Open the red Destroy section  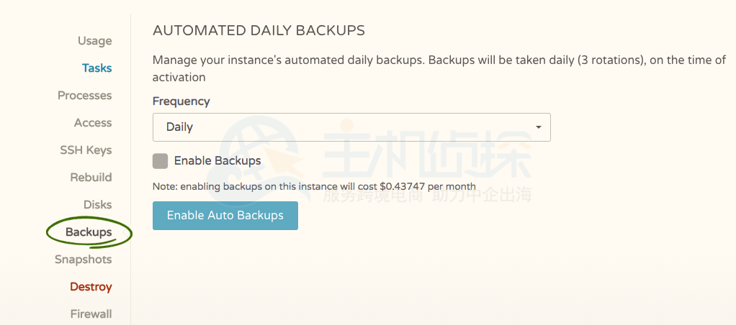pos(91,287)
